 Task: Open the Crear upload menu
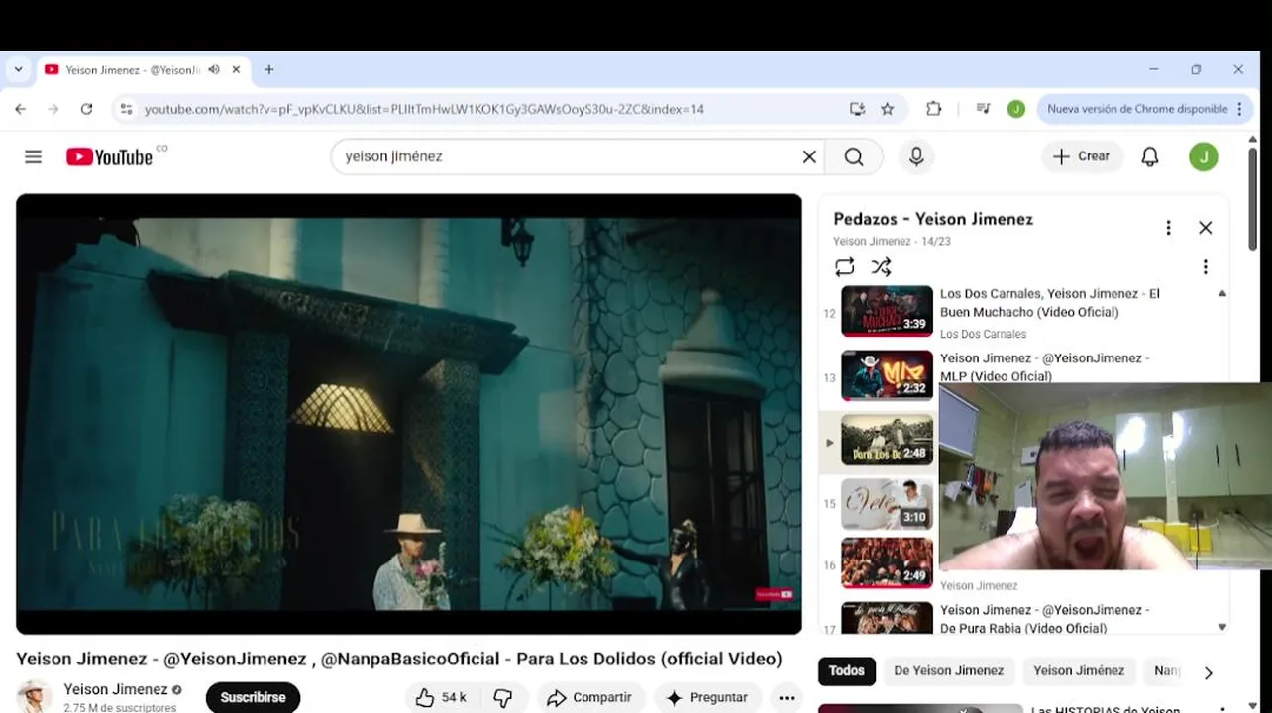click(x=1082, y=156)
